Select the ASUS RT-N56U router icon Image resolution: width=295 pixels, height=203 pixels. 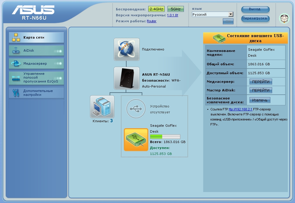click(127, 78)
